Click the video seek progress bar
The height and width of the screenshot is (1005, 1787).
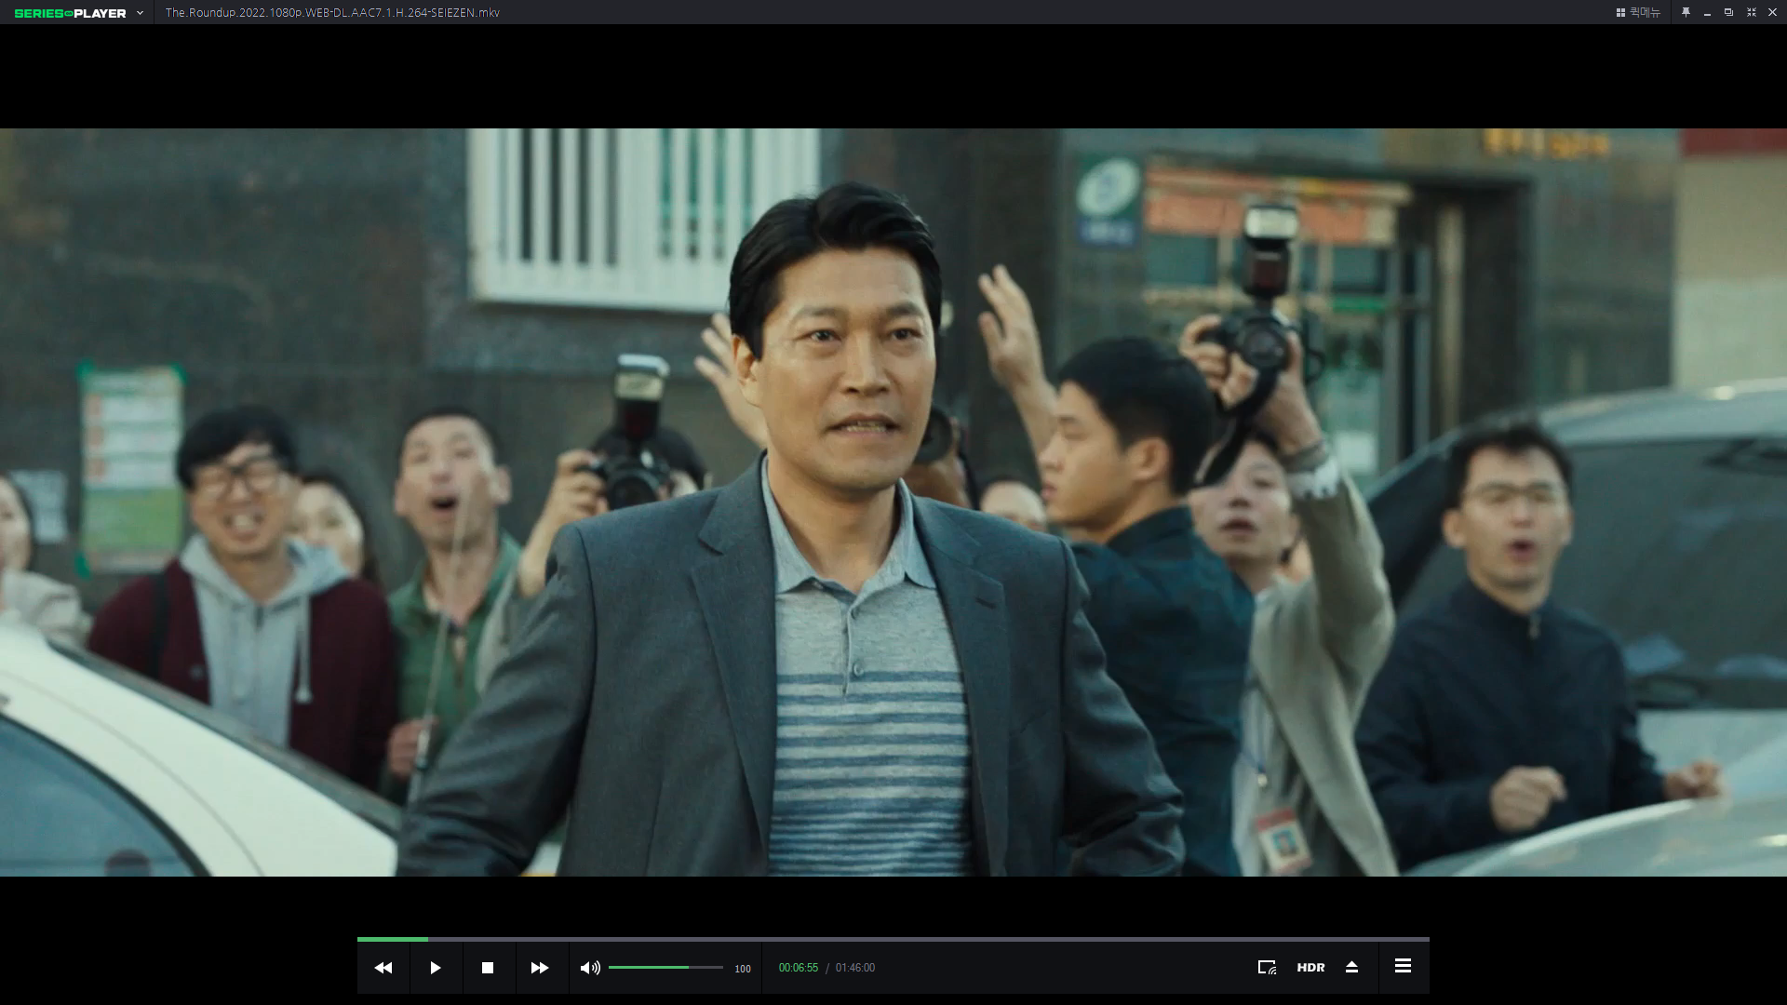pyautogui.click(x=893, y=939)
